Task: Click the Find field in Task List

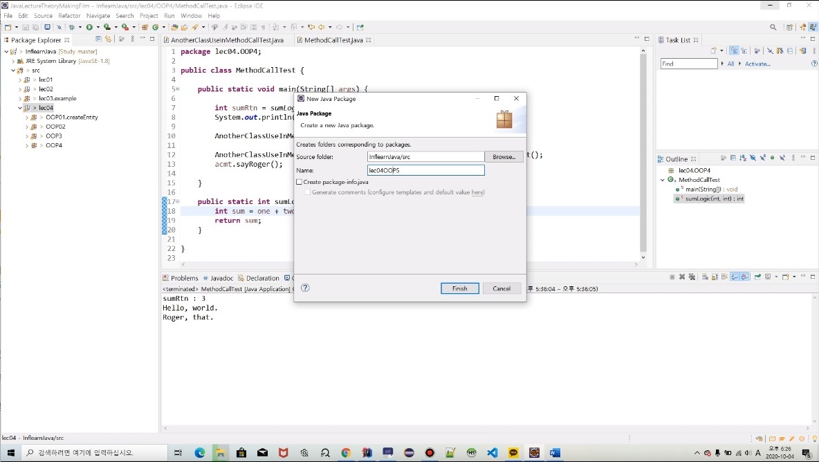Action: [689, 64]
